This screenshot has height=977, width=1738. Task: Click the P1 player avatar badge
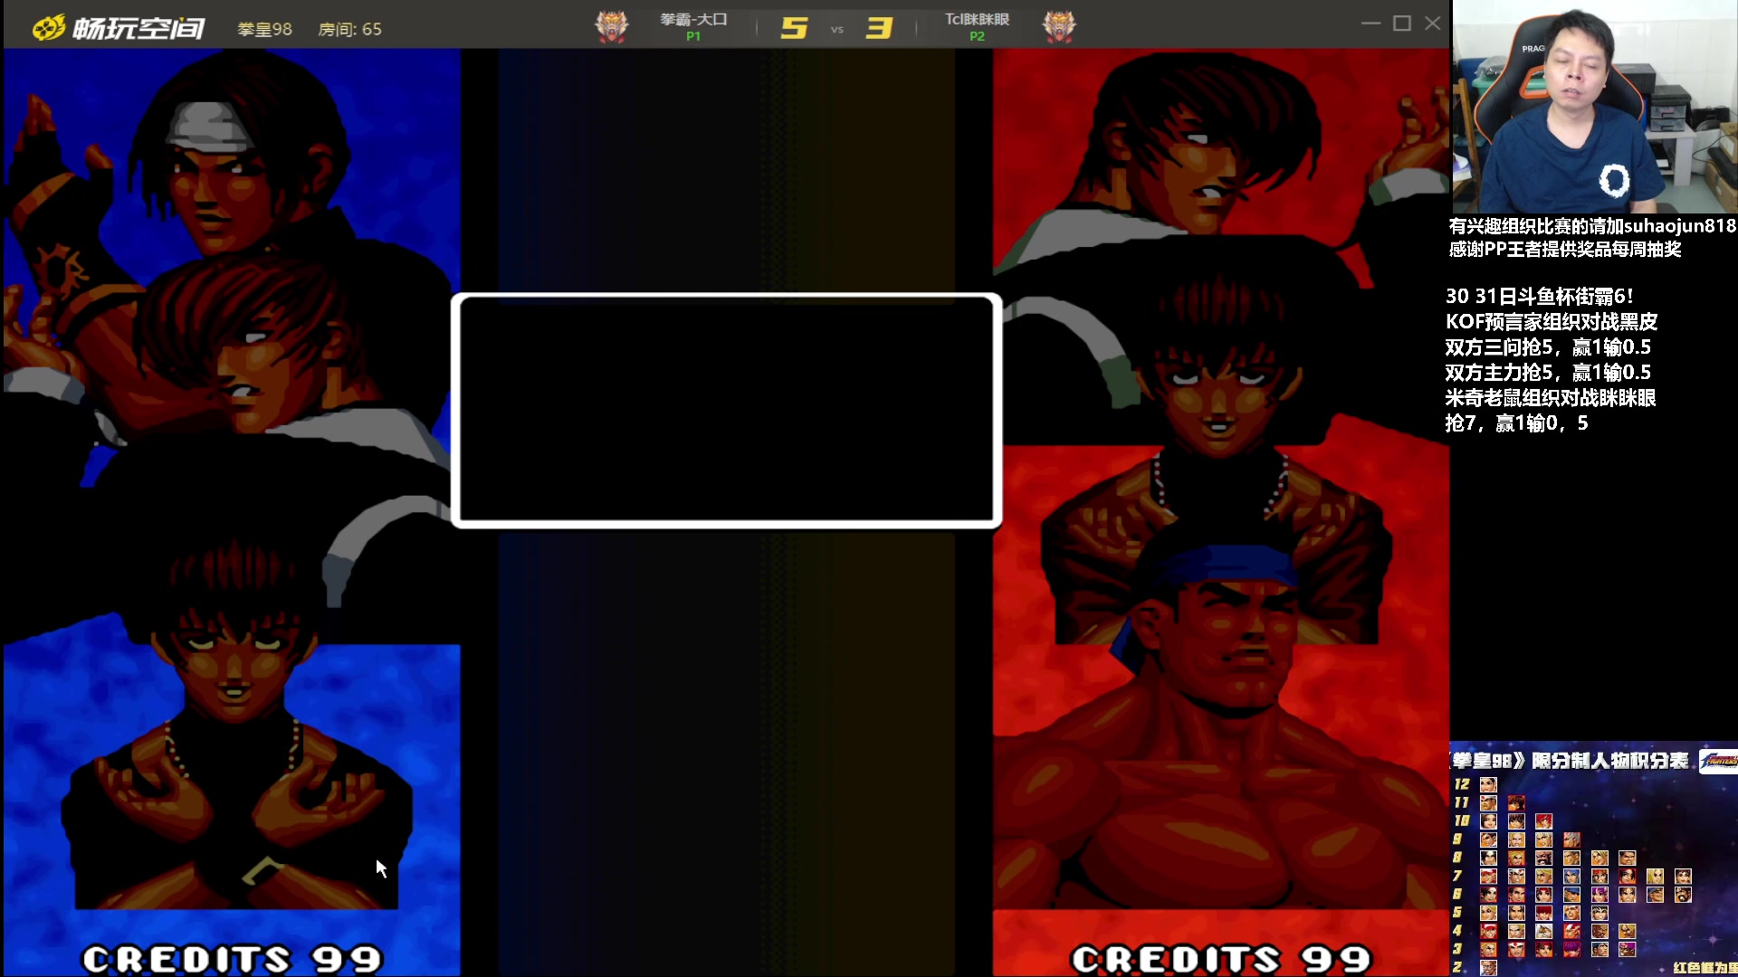612,25
